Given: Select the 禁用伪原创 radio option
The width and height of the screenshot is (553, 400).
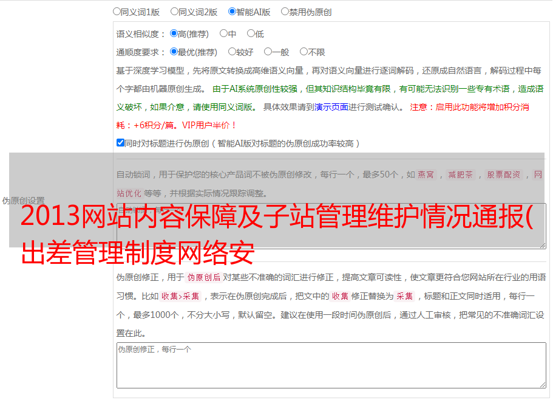Looking at the screenshot, I should point(285,12).
